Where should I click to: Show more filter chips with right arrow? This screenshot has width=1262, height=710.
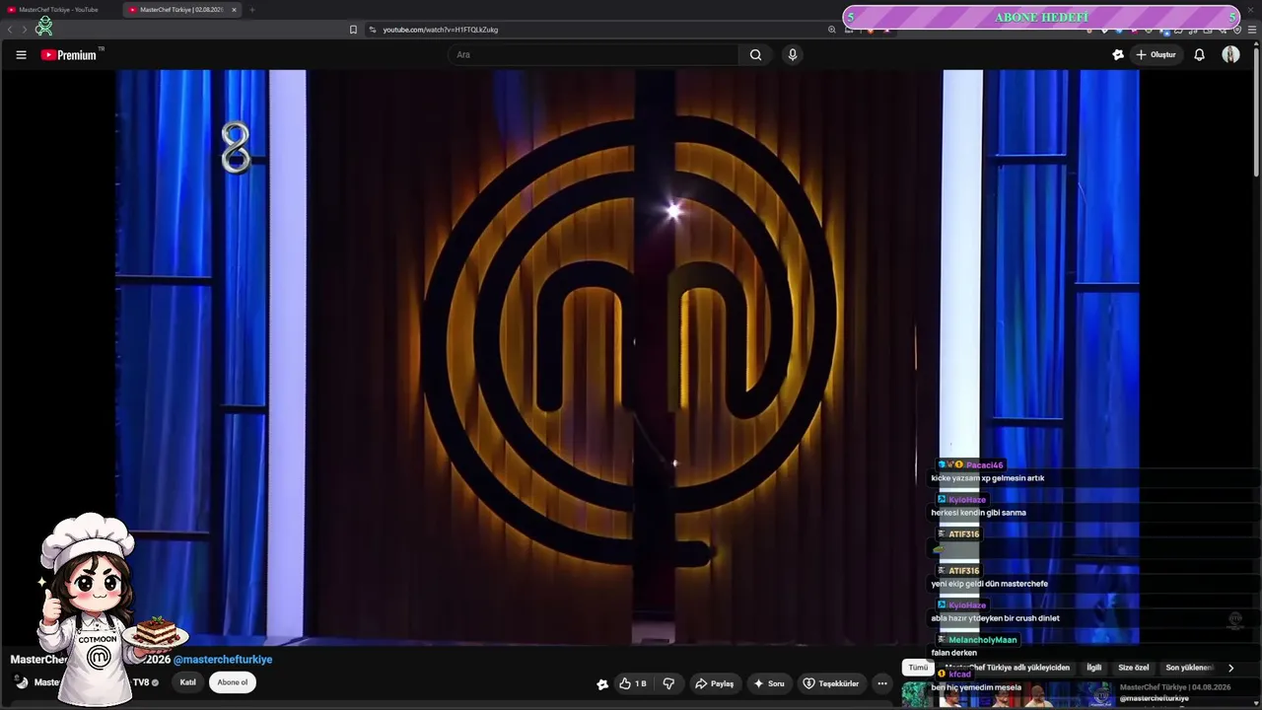1230,668
